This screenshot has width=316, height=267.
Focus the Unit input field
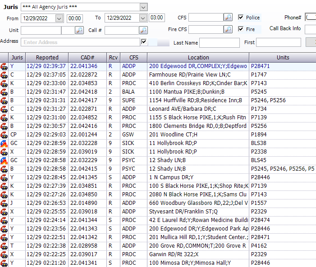[41, 31]
